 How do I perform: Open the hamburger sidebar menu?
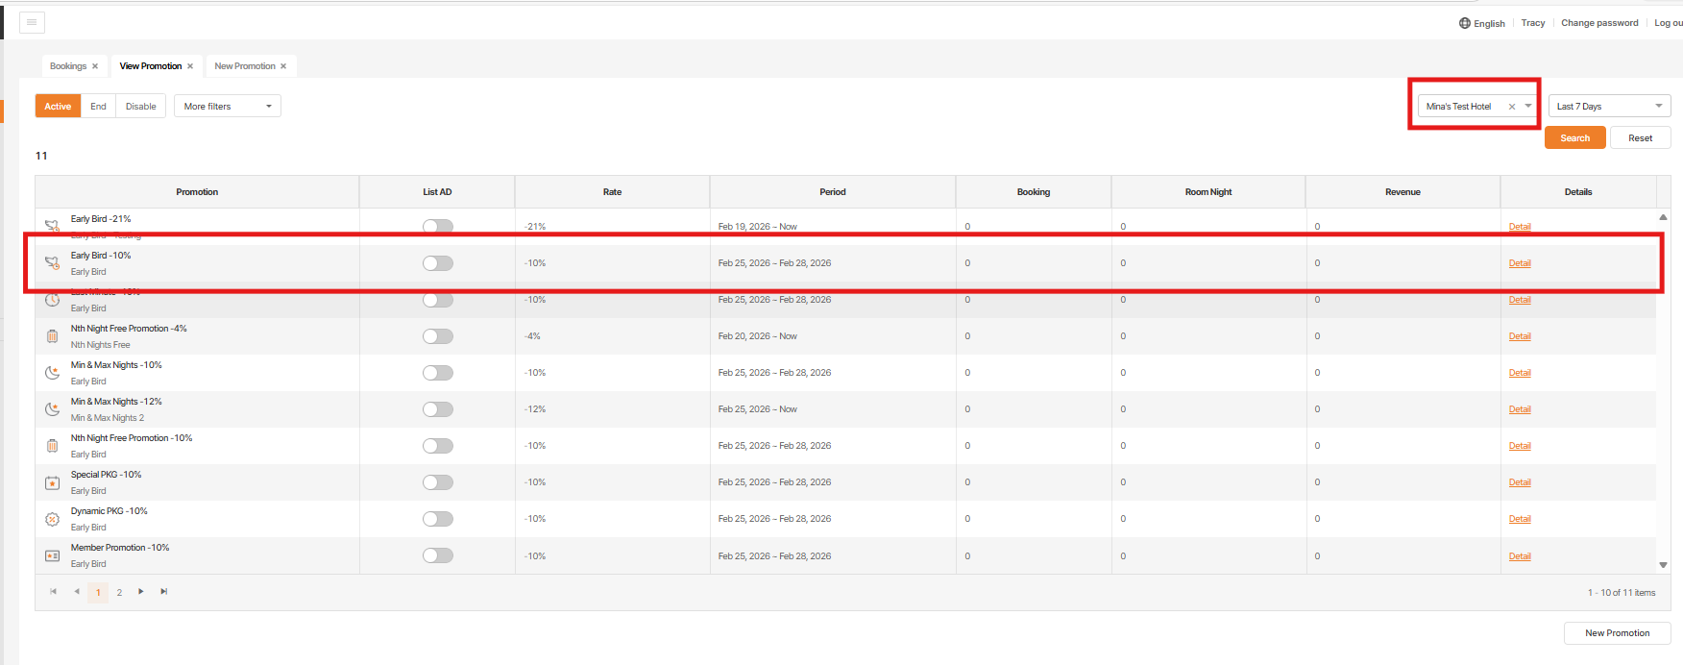[32, 22]
